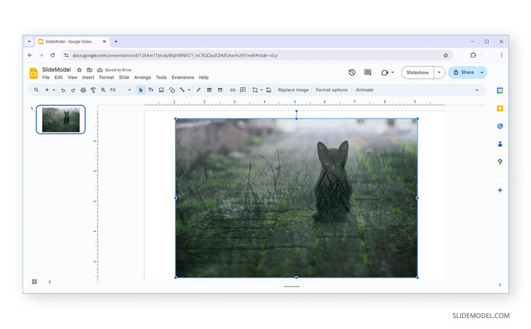
Task: Open the Edit menu
Action: [x=59, y=78]
